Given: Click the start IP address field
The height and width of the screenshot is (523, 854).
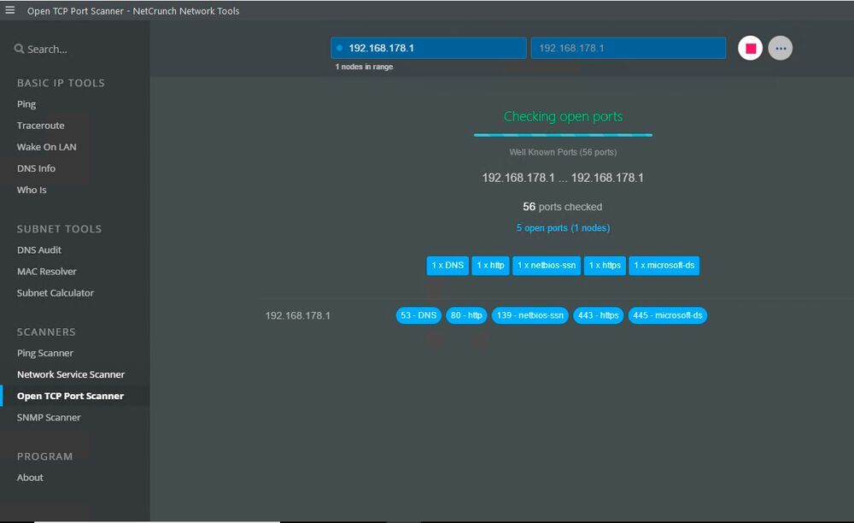Looking at the screenshot, I should coord(429,49).
